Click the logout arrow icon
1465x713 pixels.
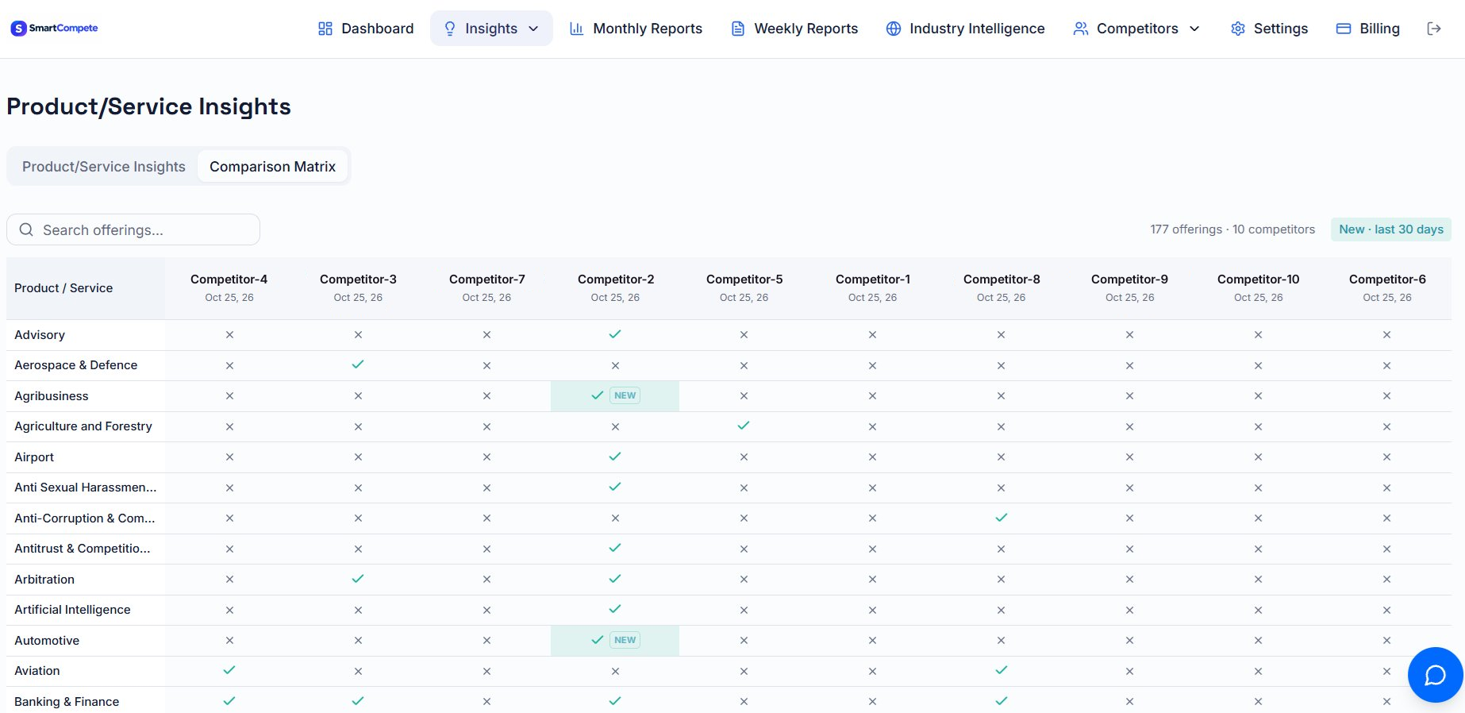1434,29
